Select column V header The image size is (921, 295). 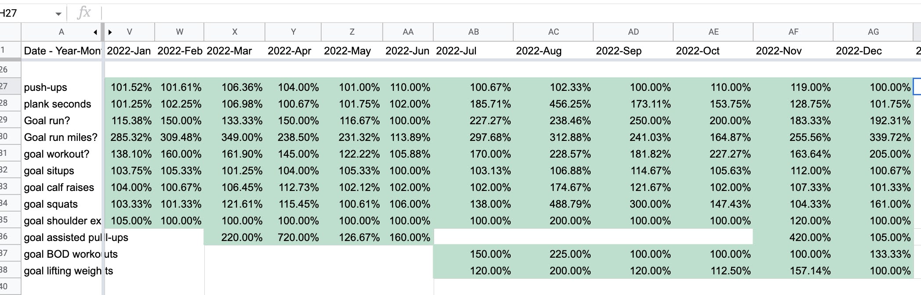click(130, 32)
